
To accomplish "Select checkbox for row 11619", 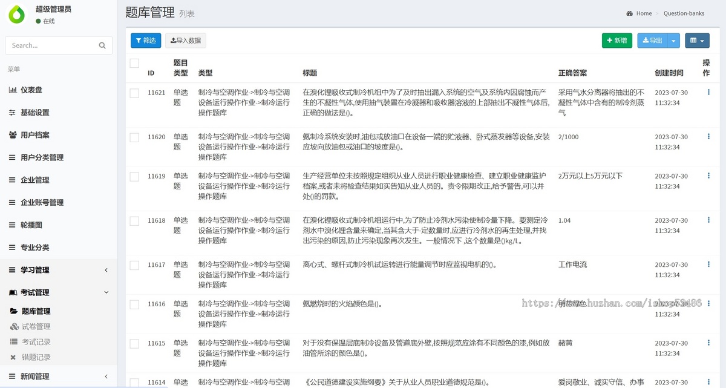I will point(134,177).
